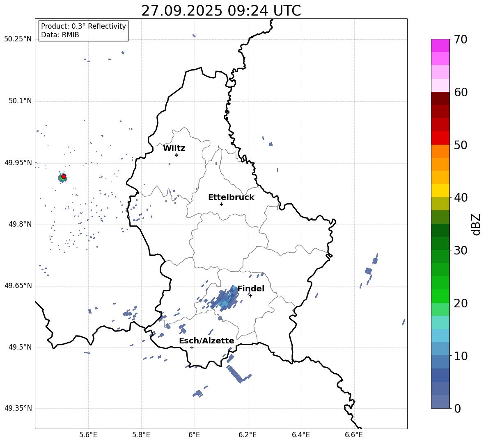Click the Data: RMIB label

(x=60, y=35)
